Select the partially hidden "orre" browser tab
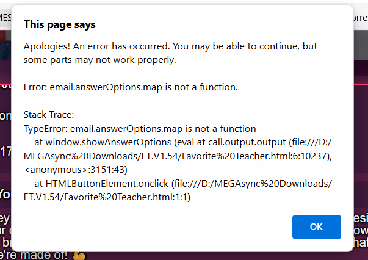This screenshot has height=260, width=368. [360, 18]
